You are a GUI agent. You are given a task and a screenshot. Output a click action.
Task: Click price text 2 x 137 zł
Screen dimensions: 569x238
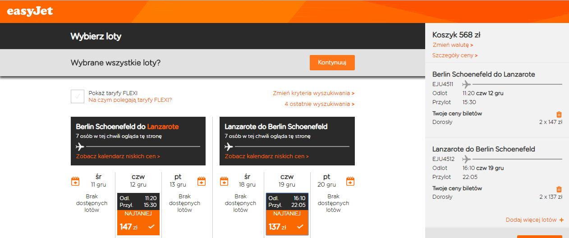(551, 197)
